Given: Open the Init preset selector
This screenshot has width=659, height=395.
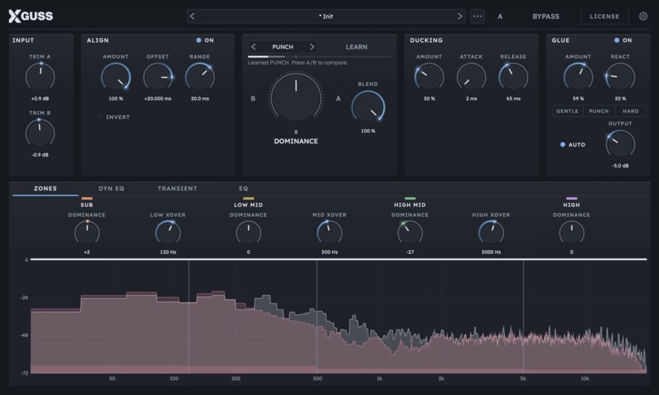Looking at the screenshot, I should pyautogui.click(x=326, y=16).
